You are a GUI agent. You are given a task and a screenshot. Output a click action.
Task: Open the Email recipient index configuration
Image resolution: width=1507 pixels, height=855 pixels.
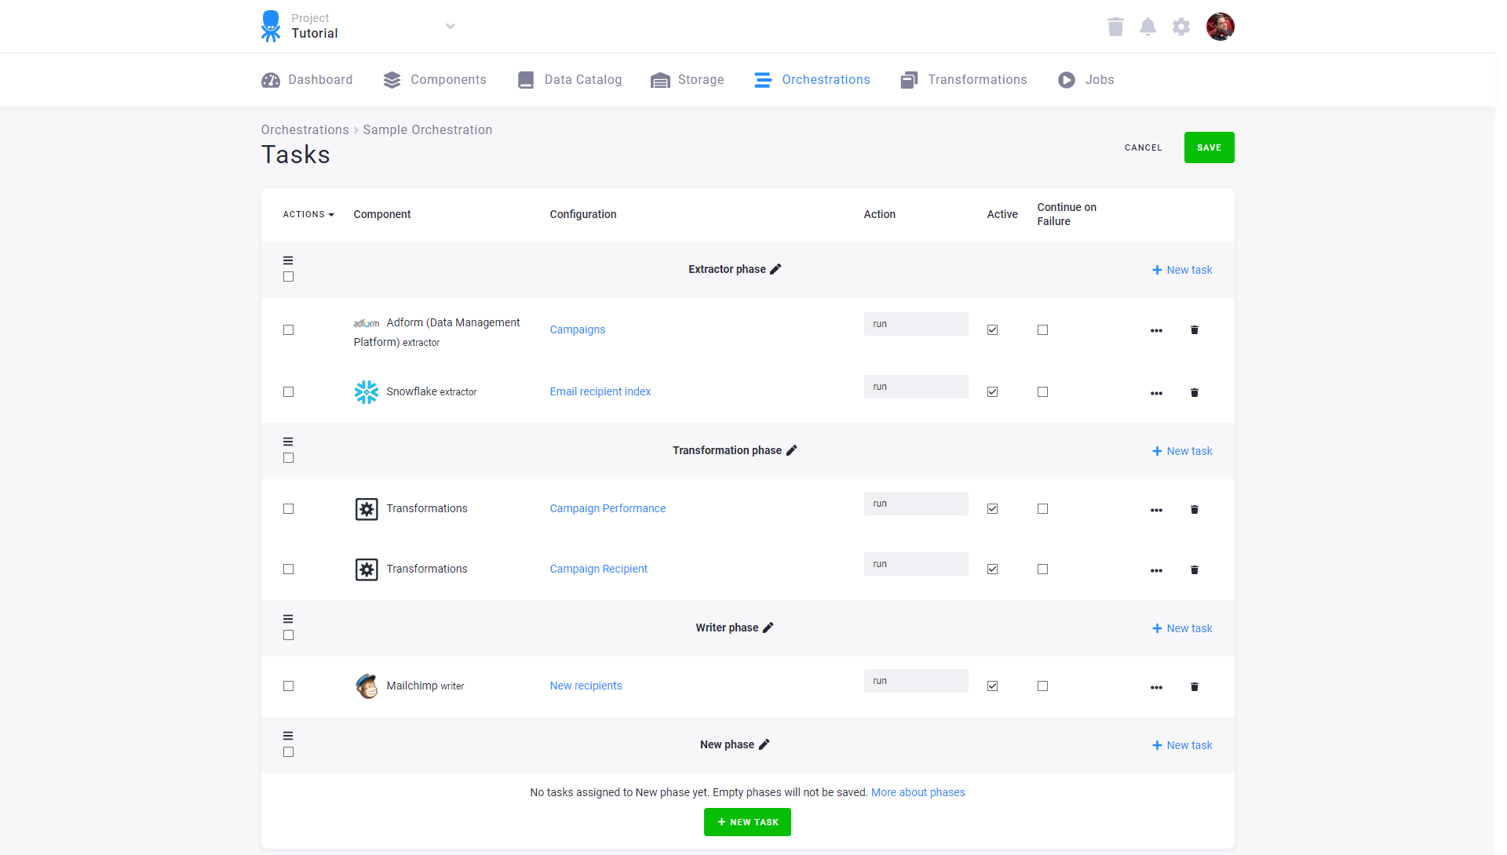600,391
